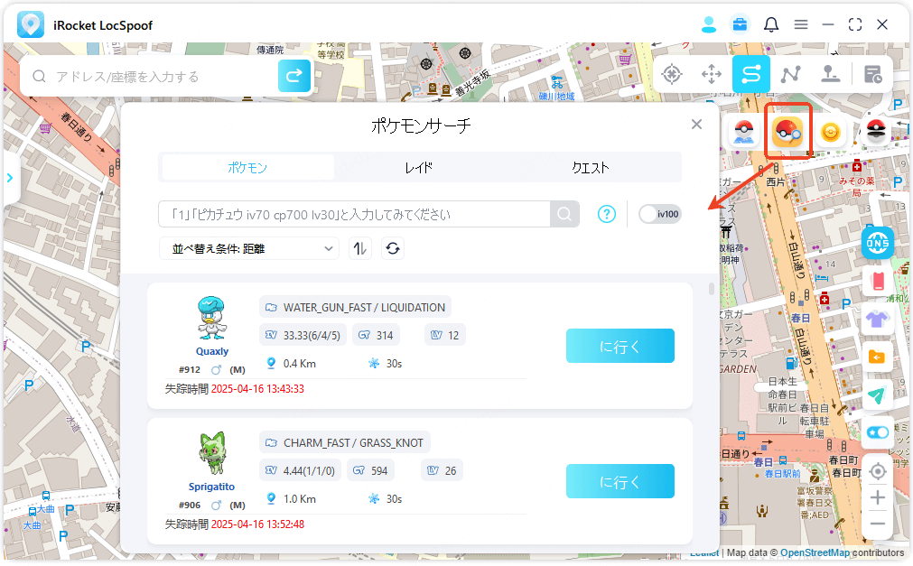Switch to the ポケモン tab
Viewport: 913px width, 566px height.
247,168
